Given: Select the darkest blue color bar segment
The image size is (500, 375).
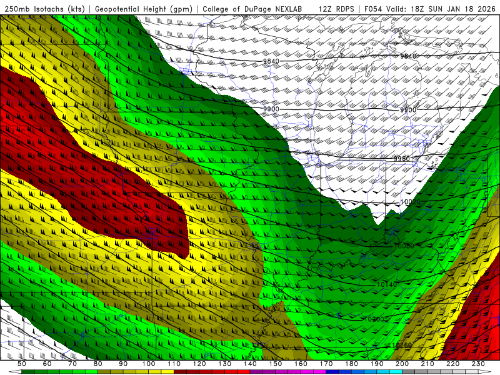Looking at the screenshot, I should pos(332,372).
